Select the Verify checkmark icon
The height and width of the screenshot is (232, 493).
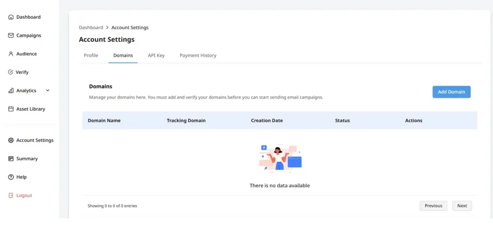(x=11, y=72)
